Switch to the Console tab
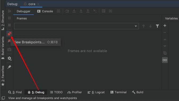Screen dimensions: 179x101 (x=45, y=11)
